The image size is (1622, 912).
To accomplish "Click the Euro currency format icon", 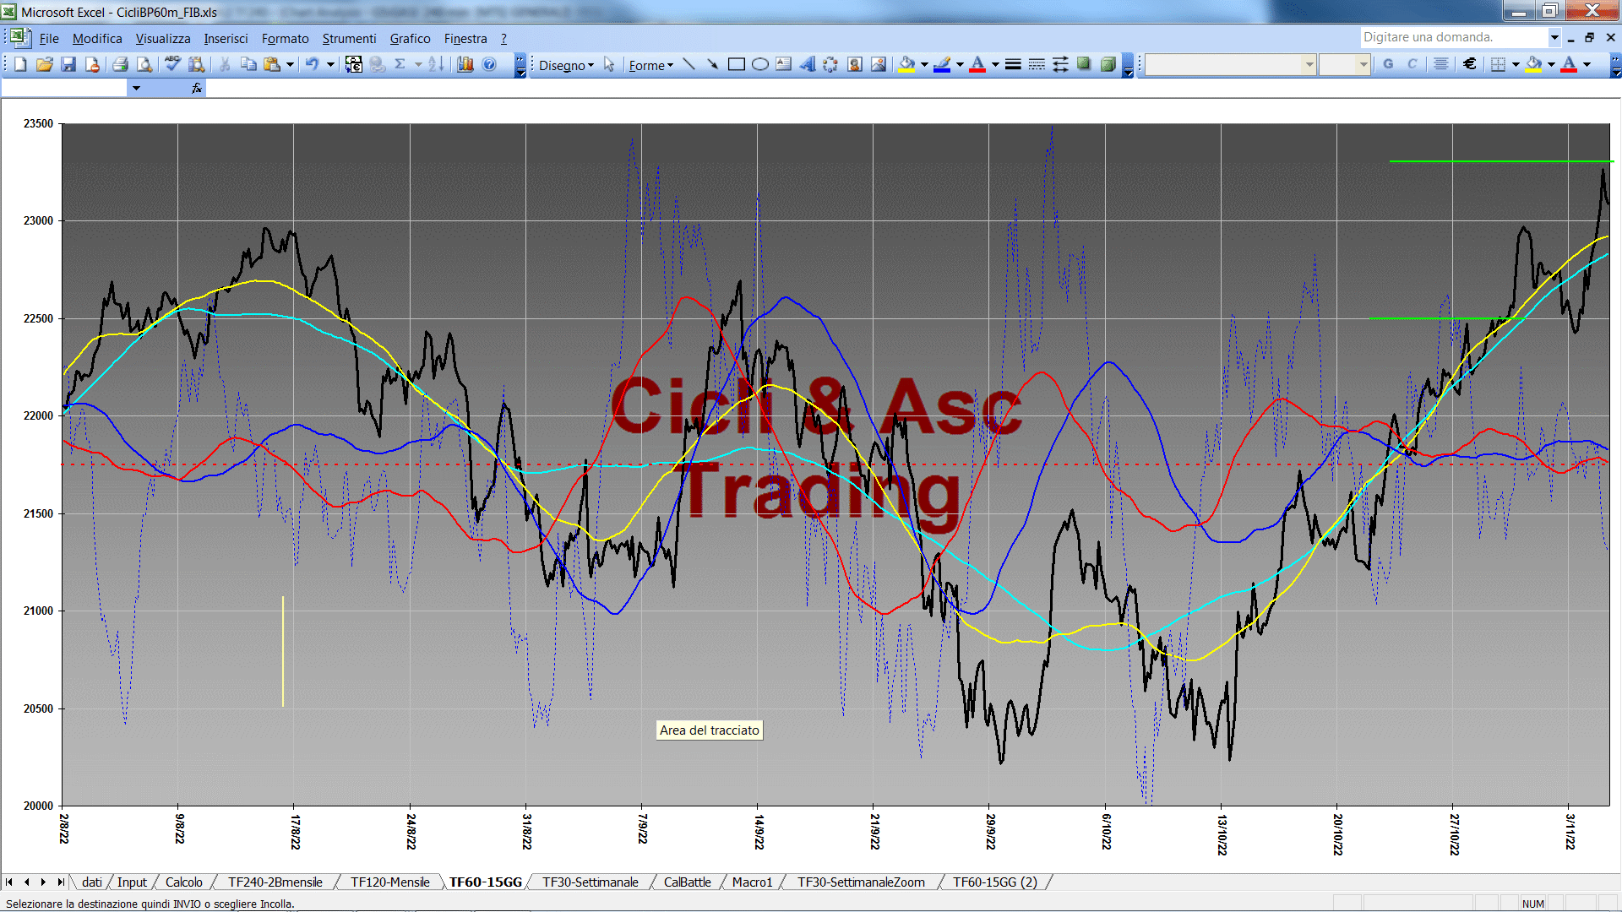I will [1469, 64].
